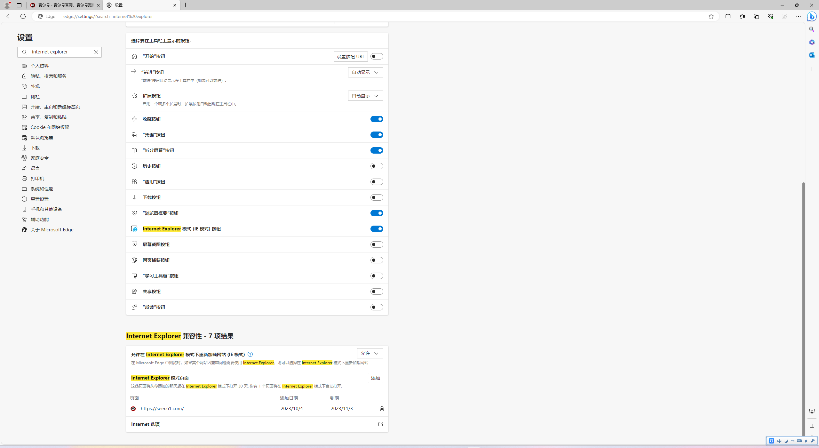The width and height of the screenshot is (819, 448).
Task: Open Browser essentials heart icon
Action: 770,16
